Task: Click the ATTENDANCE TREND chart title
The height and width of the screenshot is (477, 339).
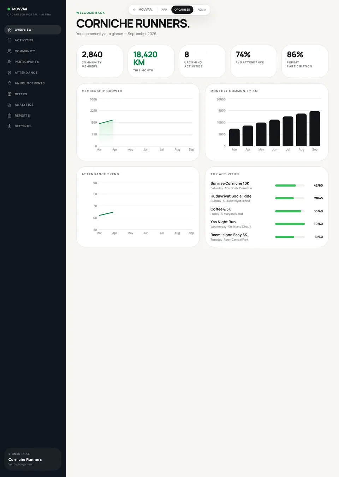Action: coord(100,174)
